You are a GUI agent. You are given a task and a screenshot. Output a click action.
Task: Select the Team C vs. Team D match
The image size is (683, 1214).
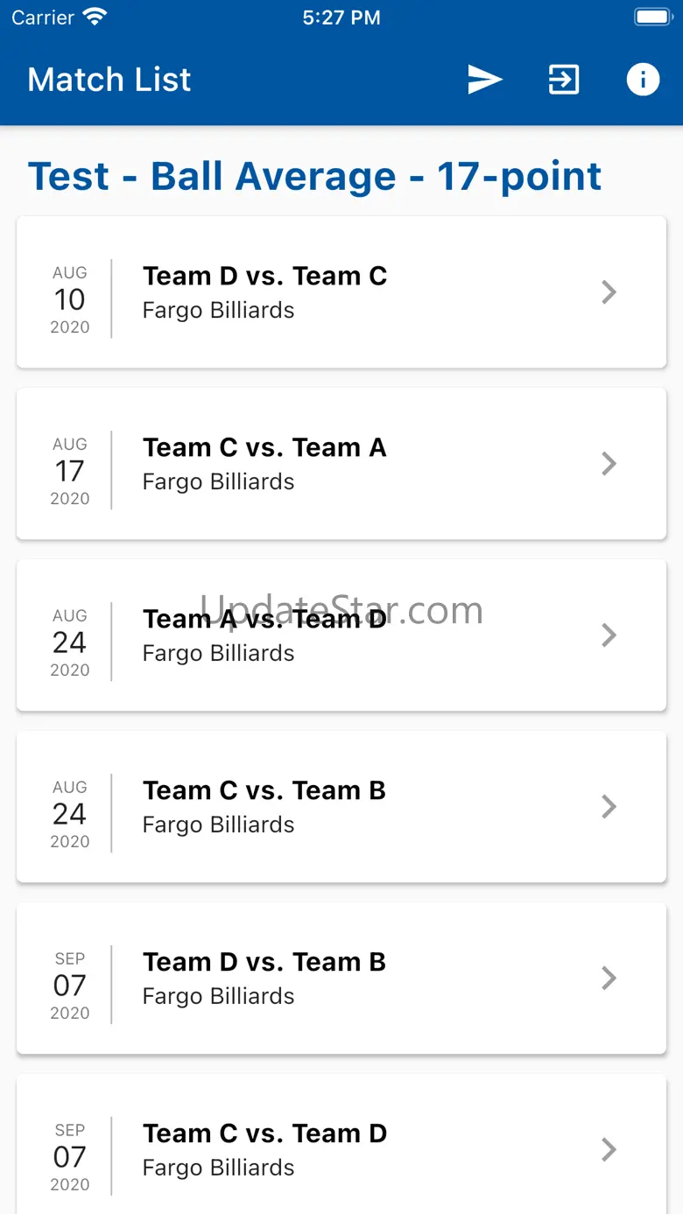pos(264,1134)
